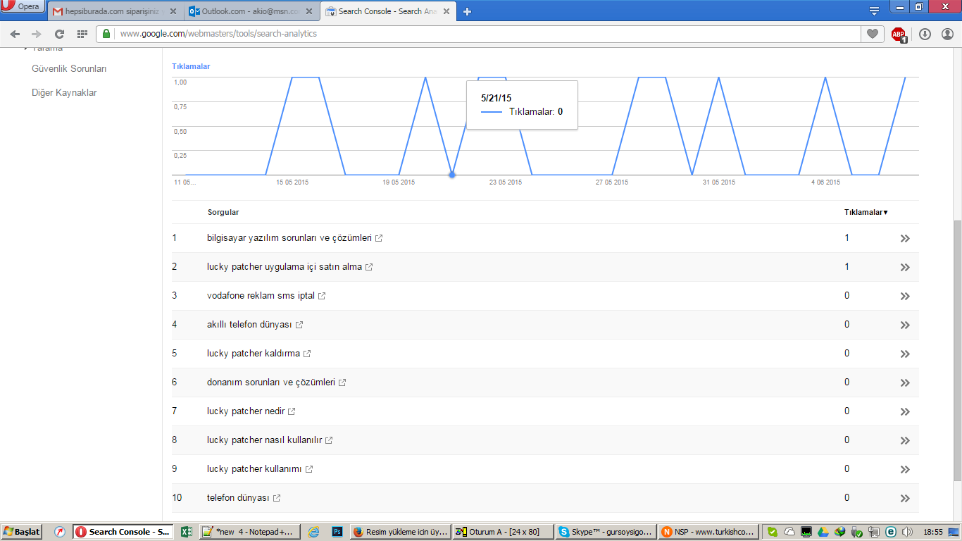Open the Güvenlik Sorunları sidebar item
The image size is (962, 541).
coord(69,69)
